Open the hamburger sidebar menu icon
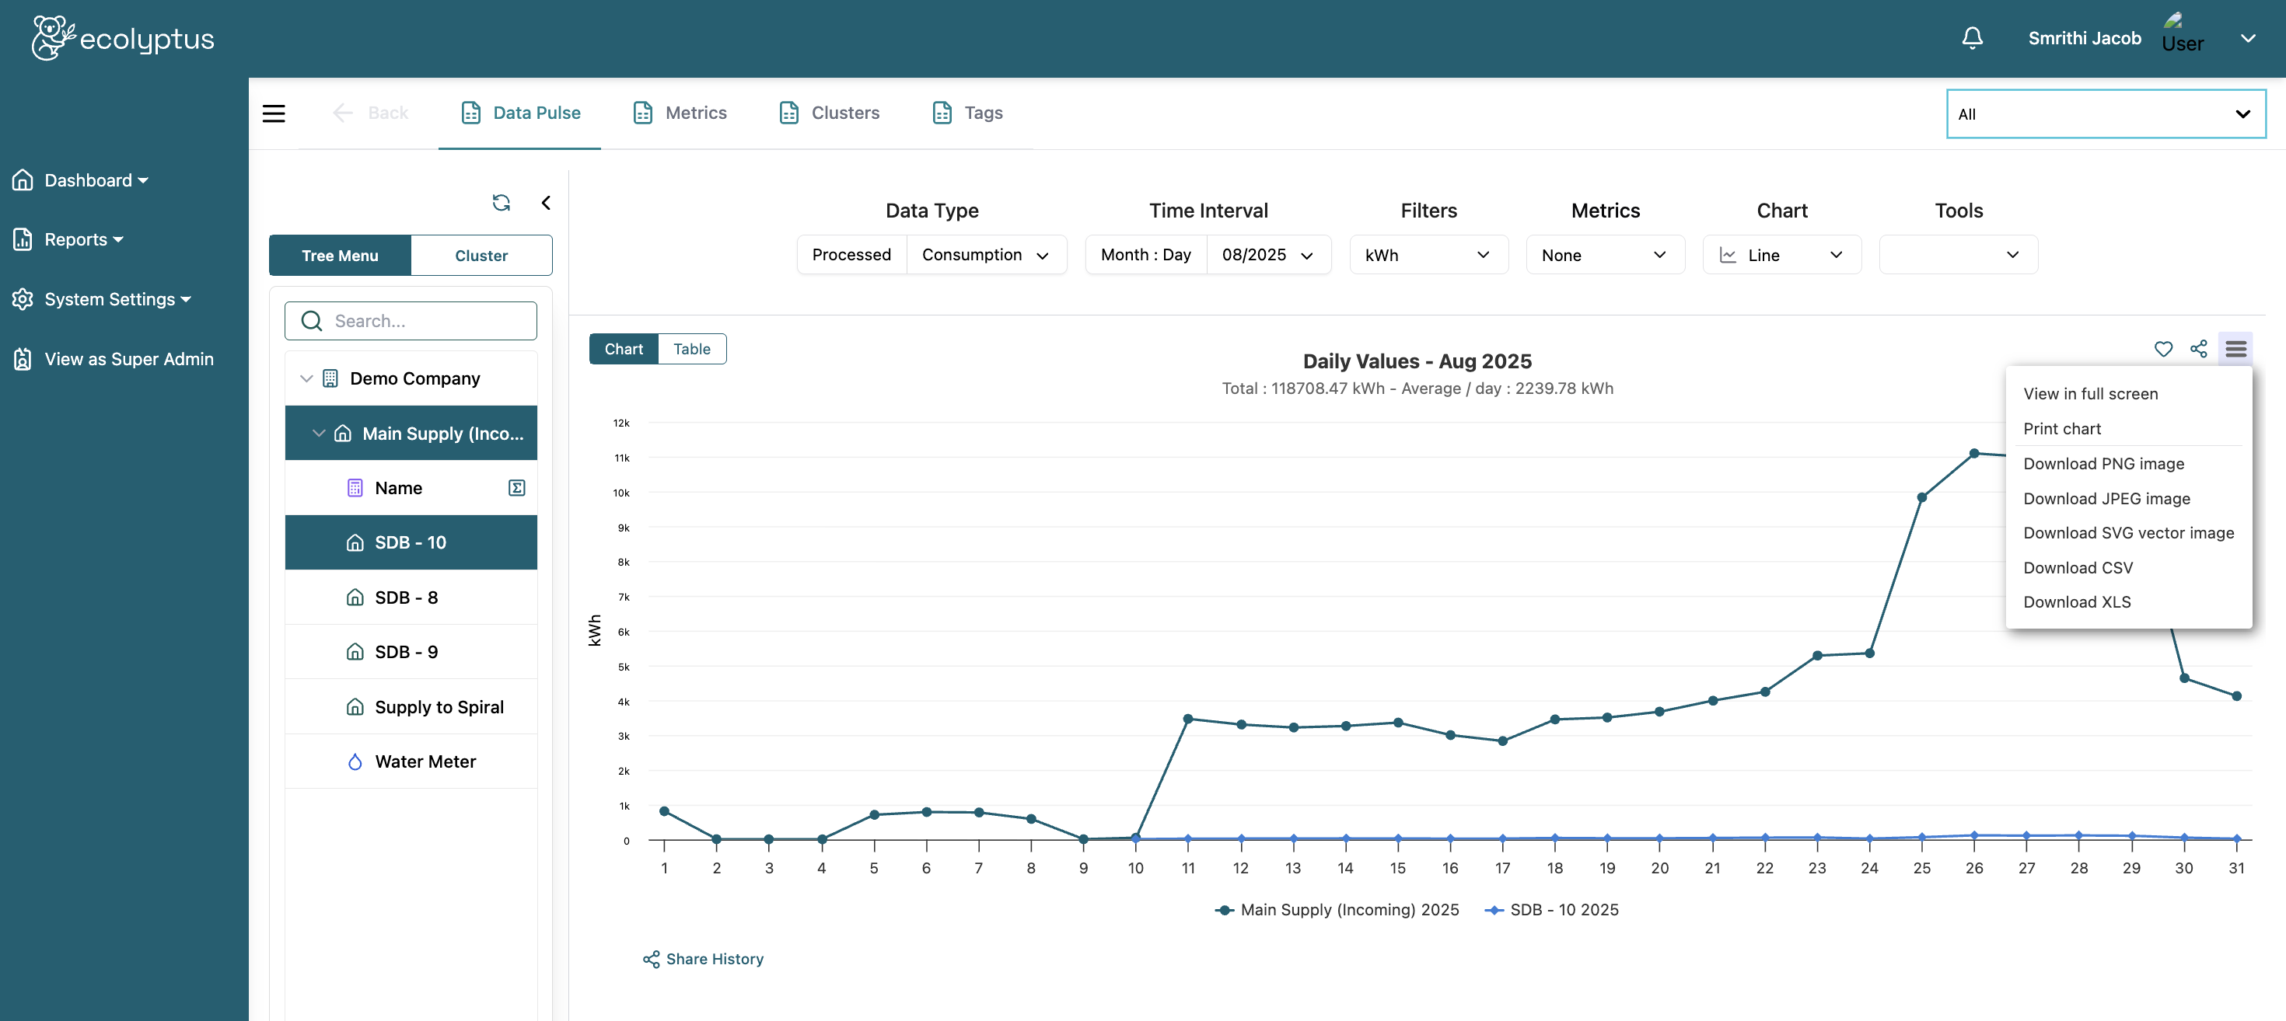The image size is (2286, 1021). click(274, 113)
